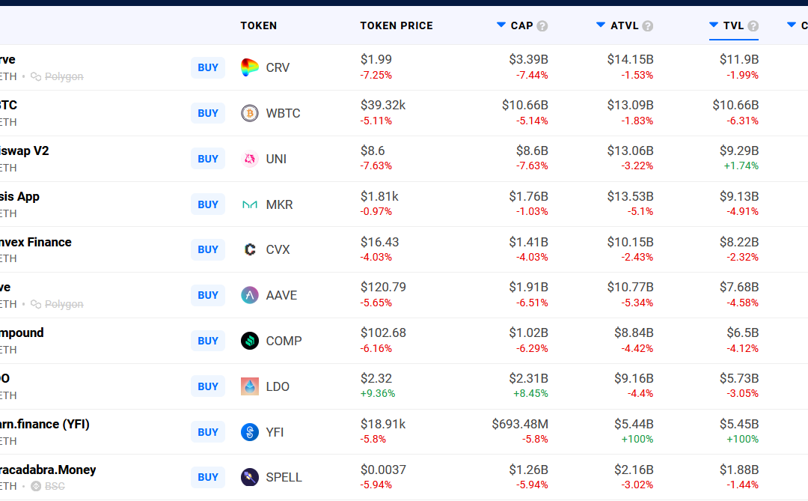
Task: Sort by CAP using the arrow
Action: [x=501, y=25]
